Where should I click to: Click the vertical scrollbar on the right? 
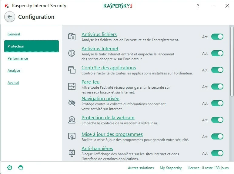click(232, 61)
